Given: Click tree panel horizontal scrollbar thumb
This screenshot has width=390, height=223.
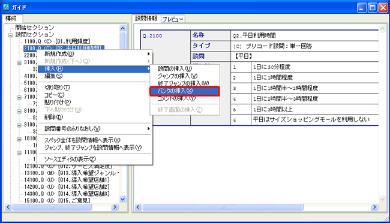Looking at the screenshot, I should coord(52,207).
